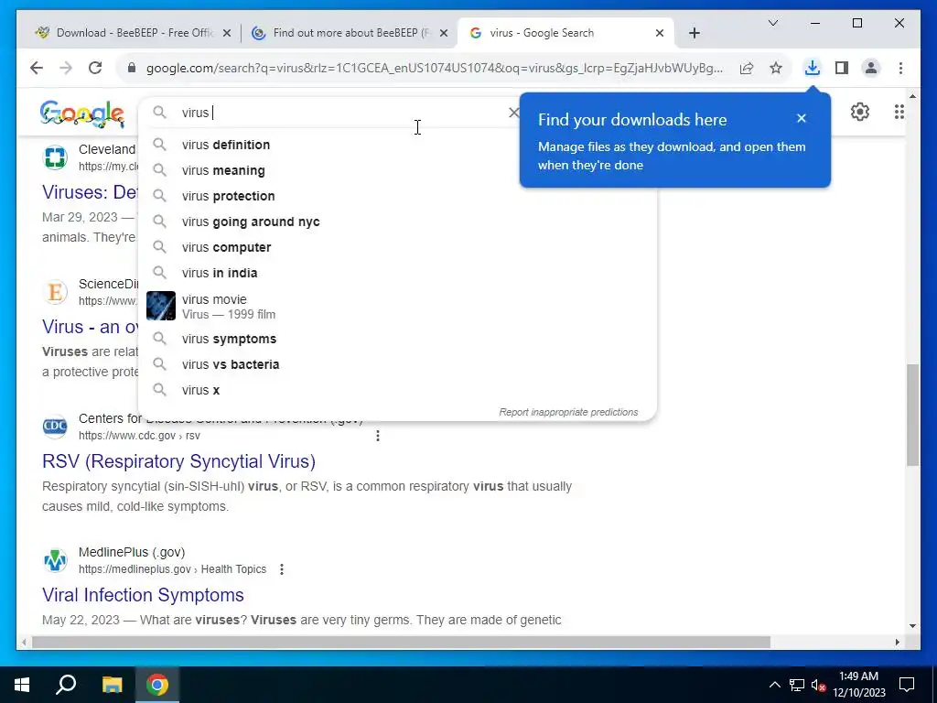Click the Cleveland Clinic favicon
Viewport: 937px width, 703px height.
click(55, 157)
